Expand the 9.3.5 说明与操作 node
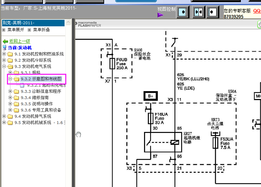Viewport: 261px width, 187px height. point(10,104)
